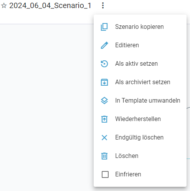Select Szenario kopieren menu entry
Viewport: 190px width, 191px height.
tap(140, 27)
